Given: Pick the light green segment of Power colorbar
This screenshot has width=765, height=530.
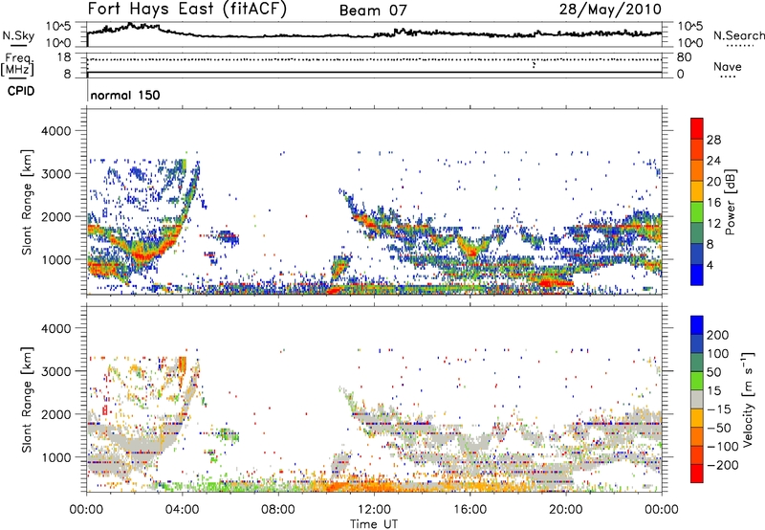Looking at the screenshot, I should [x=697, y=211].
